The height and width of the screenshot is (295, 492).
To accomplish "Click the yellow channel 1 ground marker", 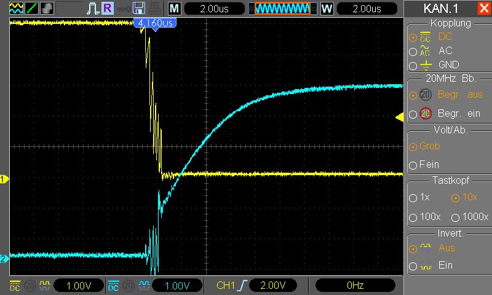I will (x=4, y=179).
